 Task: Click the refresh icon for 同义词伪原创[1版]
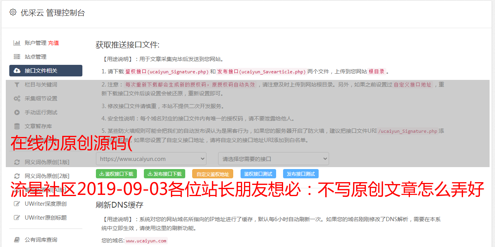point(17,162)
